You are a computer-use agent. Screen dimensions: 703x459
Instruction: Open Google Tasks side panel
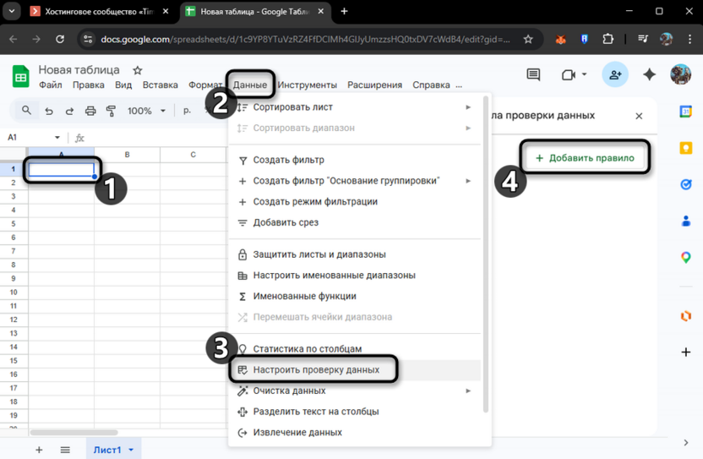[x=685, y=184]
